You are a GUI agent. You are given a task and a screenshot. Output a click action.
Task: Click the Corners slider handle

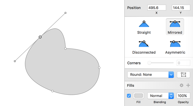[x=149, y=63]
